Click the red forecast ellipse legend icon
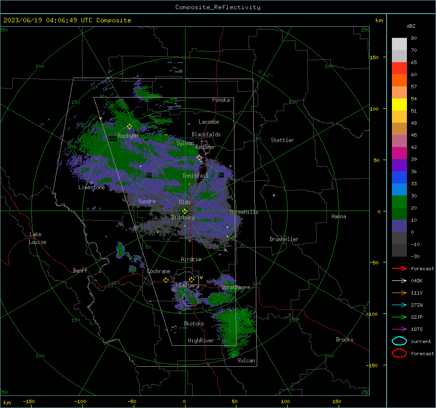 (x=399, y=353)
